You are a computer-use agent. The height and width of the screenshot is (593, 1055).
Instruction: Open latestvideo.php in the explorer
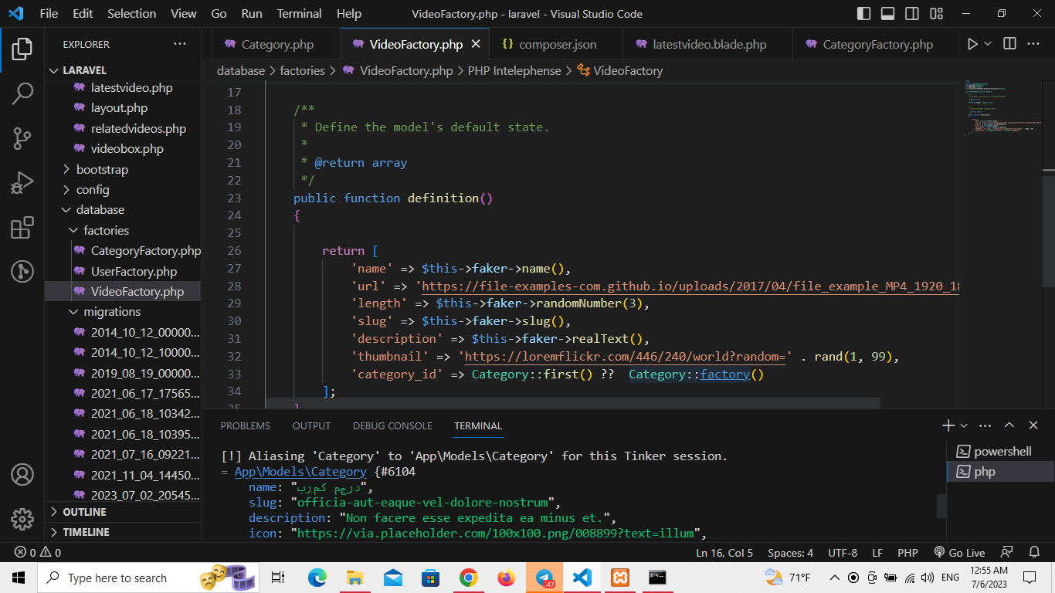124,87
